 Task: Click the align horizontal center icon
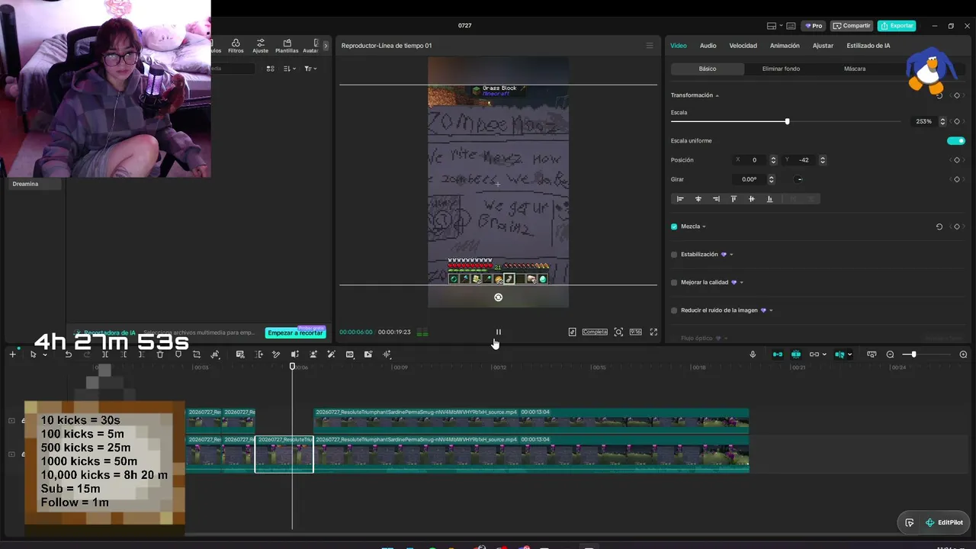698,199
